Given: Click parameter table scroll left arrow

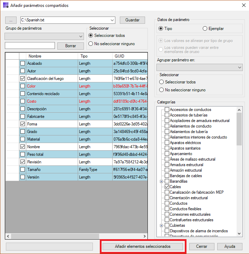Looking at the screenshot, I should 8,236.
